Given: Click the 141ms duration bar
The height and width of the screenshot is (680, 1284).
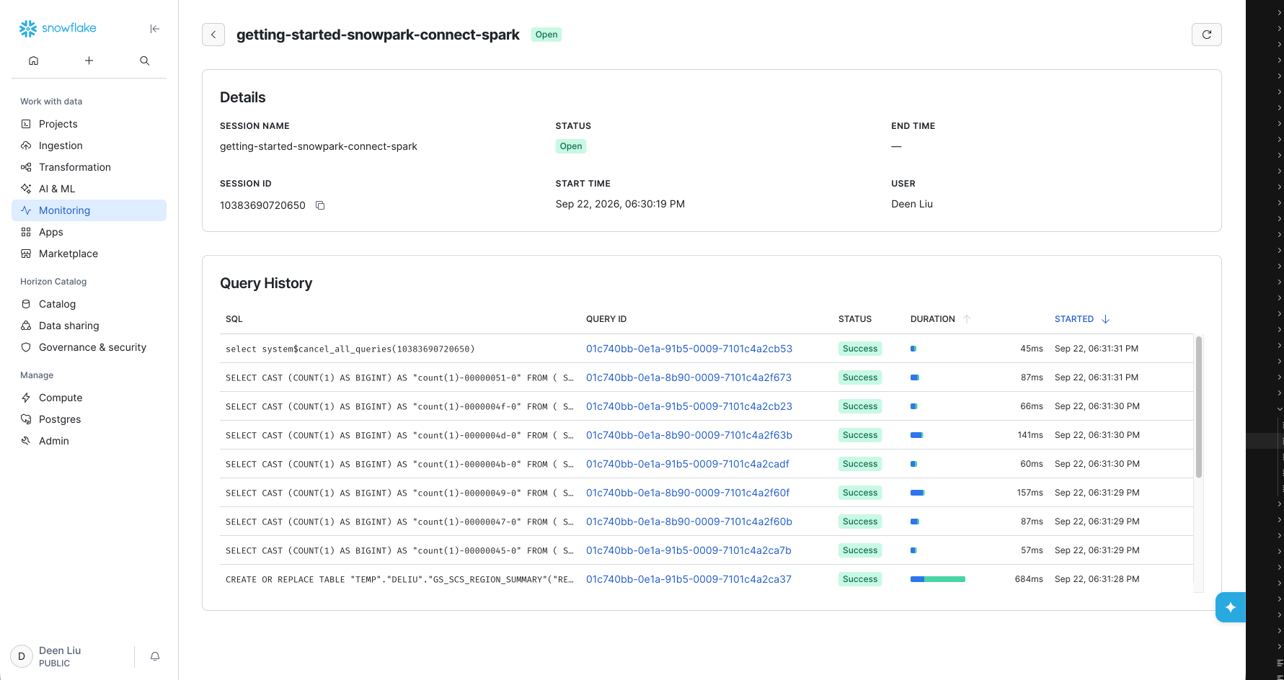Looking at the screenshot, I should point(917,435).
